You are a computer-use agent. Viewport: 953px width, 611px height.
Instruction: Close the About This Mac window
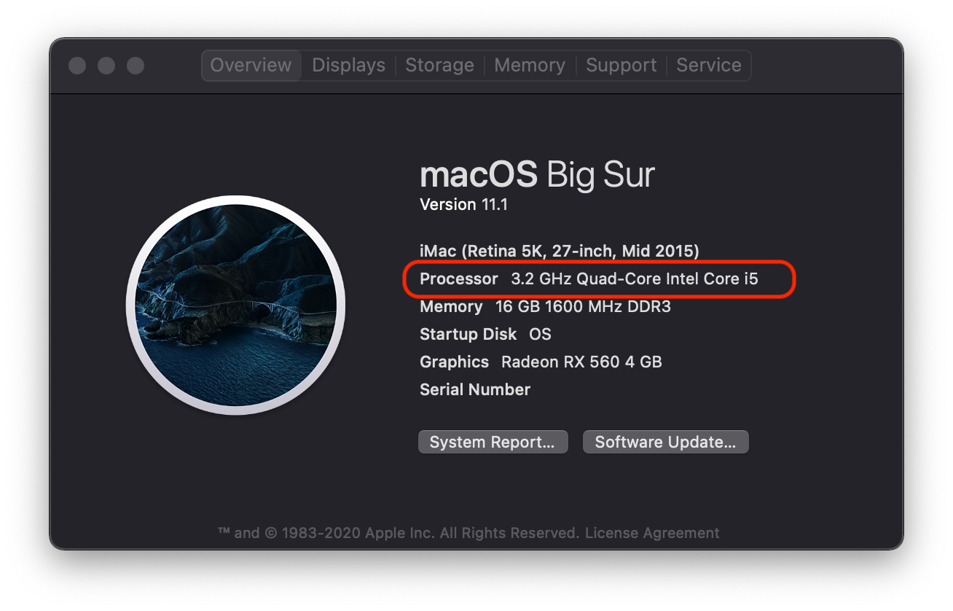coord(77,65)
